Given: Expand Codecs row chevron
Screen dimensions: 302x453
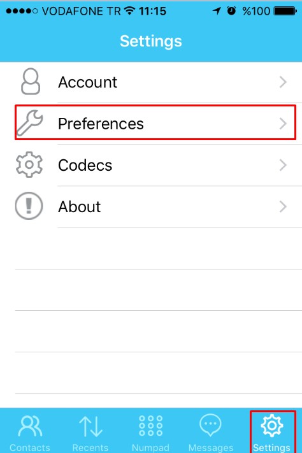Looking at the screenshot, I should pyautogui.click(x=283, y=165).
